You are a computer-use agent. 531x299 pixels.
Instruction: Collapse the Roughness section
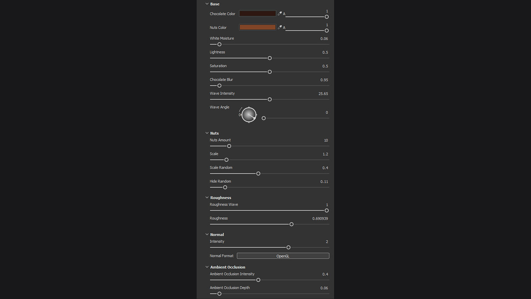[x=207, y=198]
